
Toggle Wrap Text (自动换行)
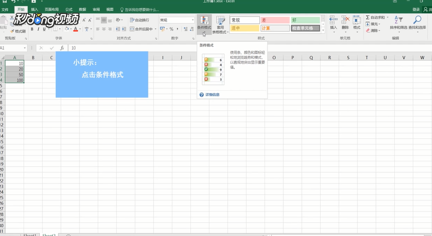[139, 20]
